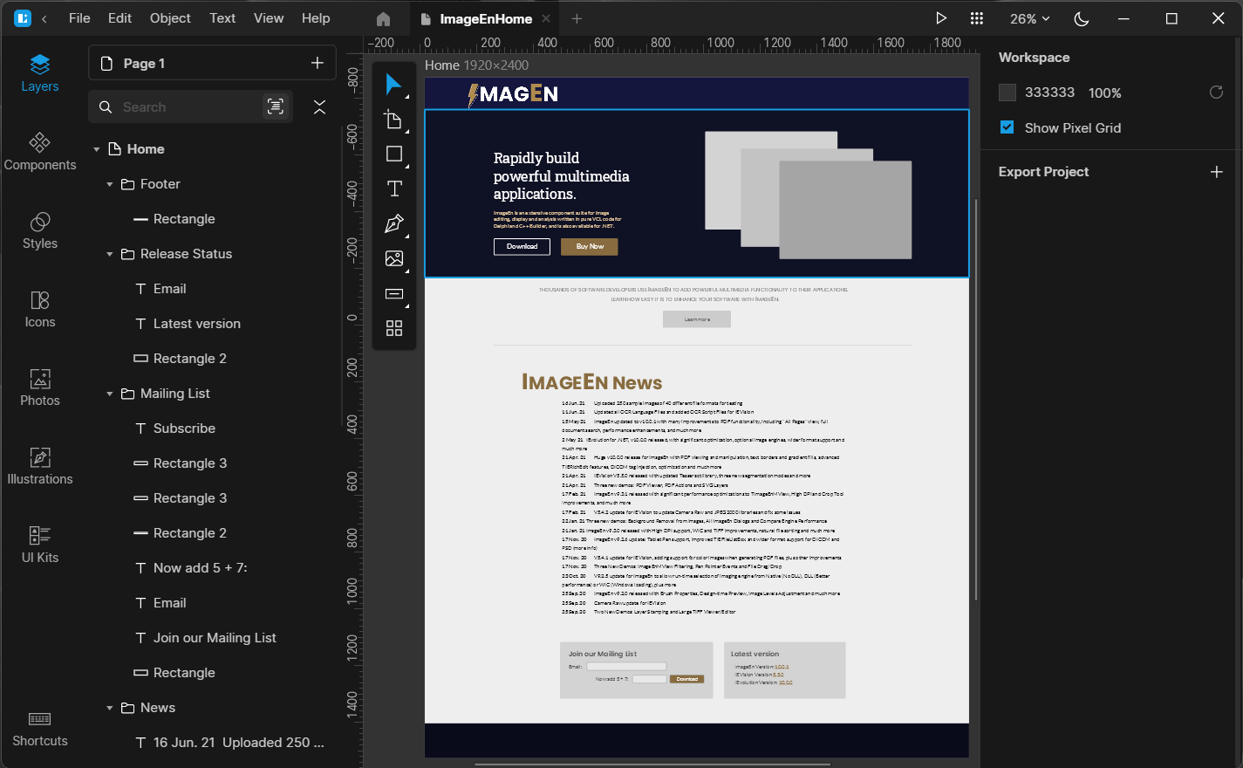Viewport: 1243px width, 768px height.
Task: Open the Layers panel
Action: [x=40, y=73]
